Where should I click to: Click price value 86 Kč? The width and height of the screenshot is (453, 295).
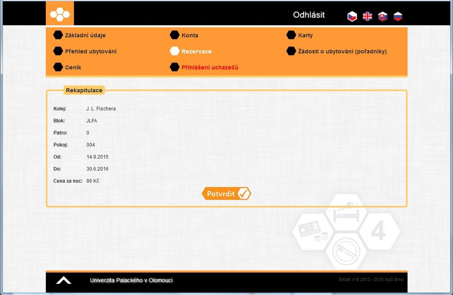(92, 181)
